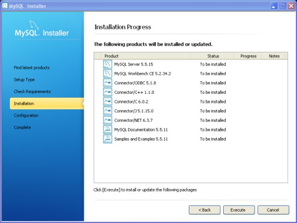Cancel the installer
297x223 pixels.
click(273, 210)
